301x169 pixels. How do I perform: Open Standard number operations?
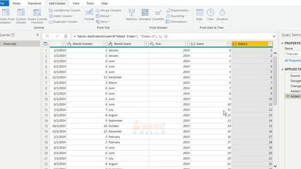145,16
